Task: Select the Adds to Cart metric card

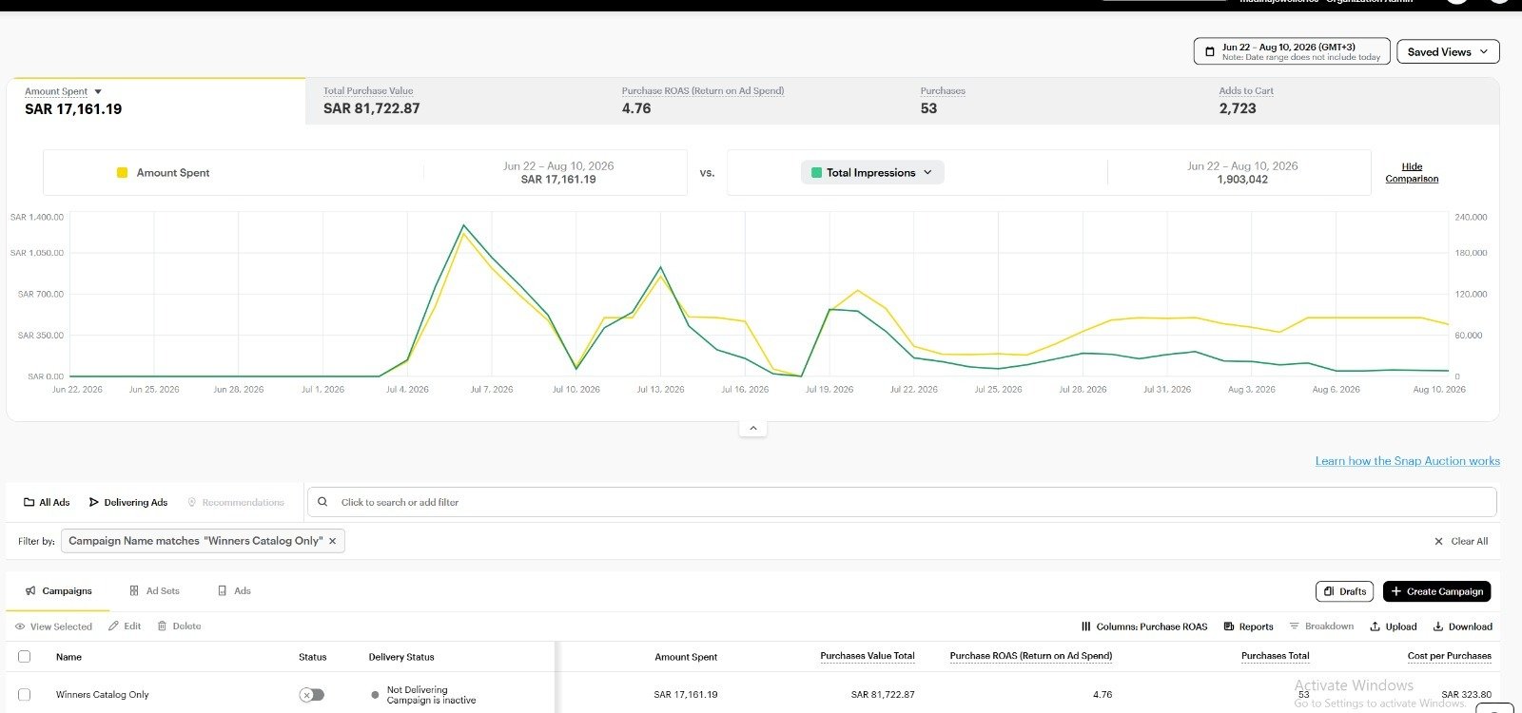Action: (1351, 101)
